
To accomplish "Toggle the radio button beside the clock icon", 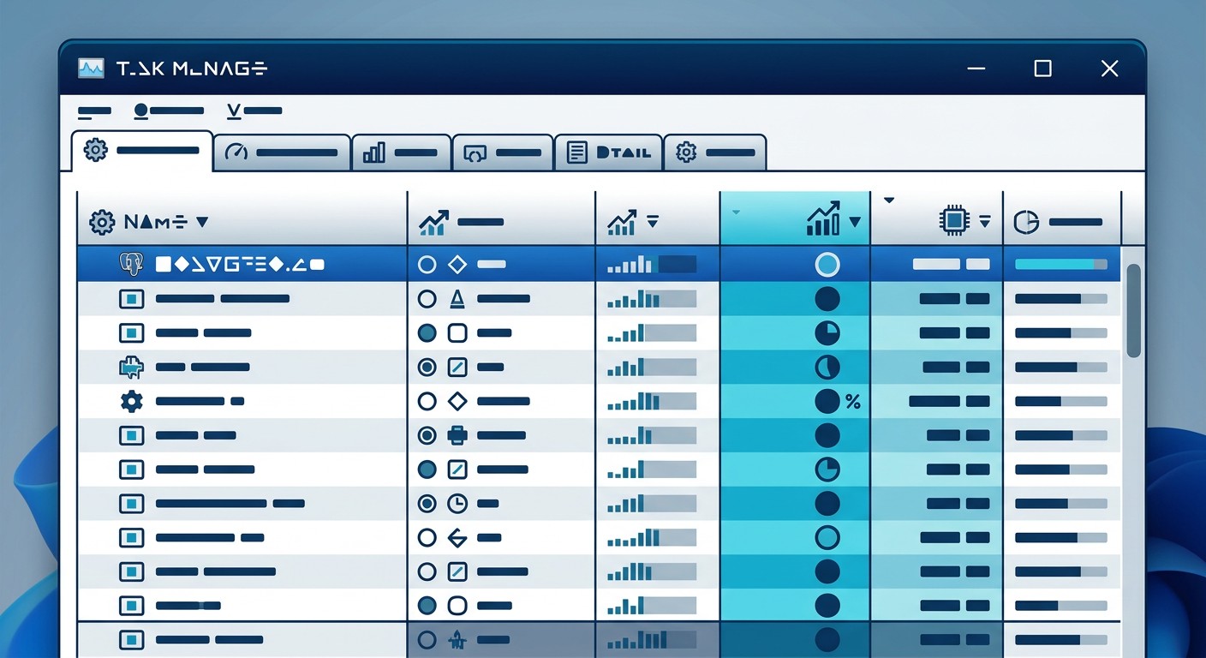I will pos(427,504).
